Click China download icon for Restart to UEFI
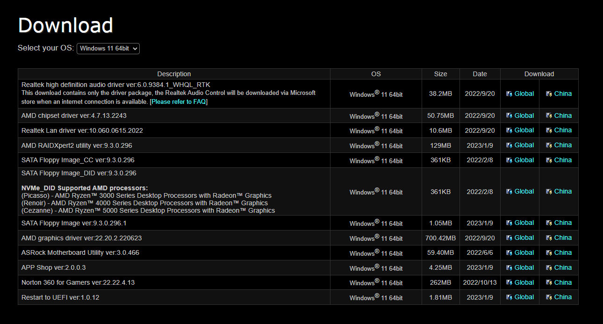 coord(549,297)
